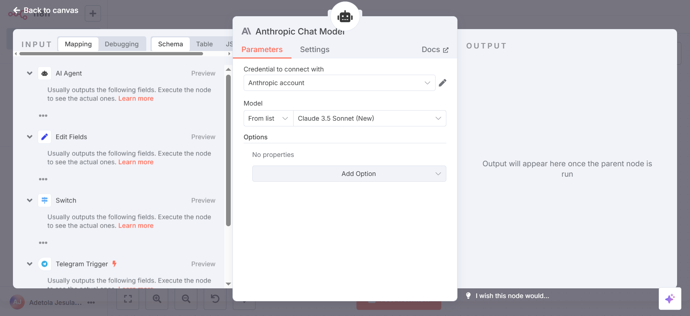The width and height of the screenshot is (690, 316).
Task: Edit the credential with pencil icon
Action: (x=443, y=83)
